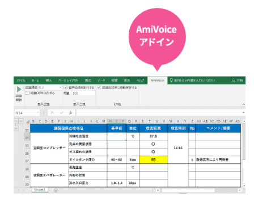Viewport: 254px width, 213px height.
Task: Select the Mpa unit cell
Action: click(133, 183)
